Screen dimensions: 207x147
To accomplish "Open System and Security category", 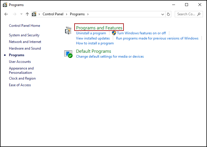I will [x=24, y=35].
